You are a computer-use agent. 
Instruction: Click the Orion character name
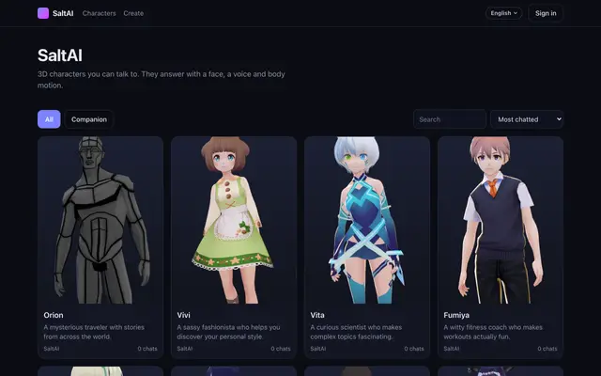click(54, 315)
